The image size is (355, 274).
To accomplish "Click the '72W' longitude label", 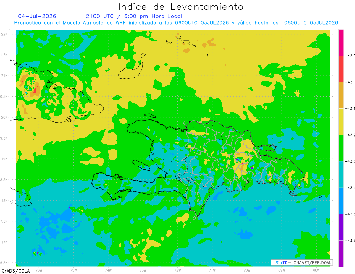I will (x=177, y=270).
